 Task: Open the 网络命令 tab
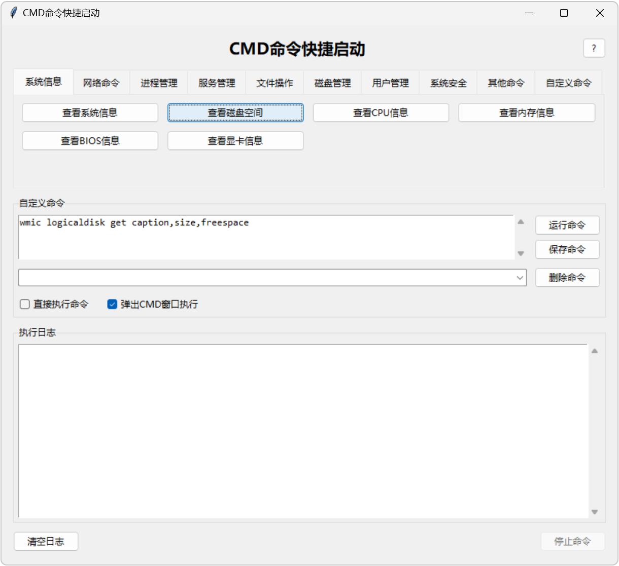coord(101,83)
